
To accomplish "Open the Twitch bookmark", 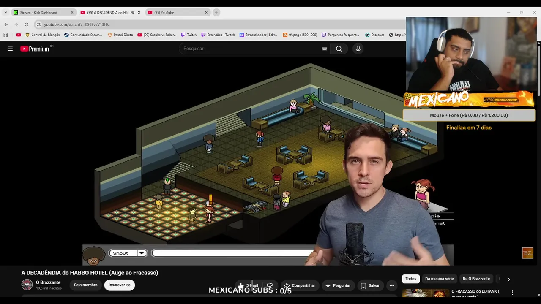I will tap(189, 35).
